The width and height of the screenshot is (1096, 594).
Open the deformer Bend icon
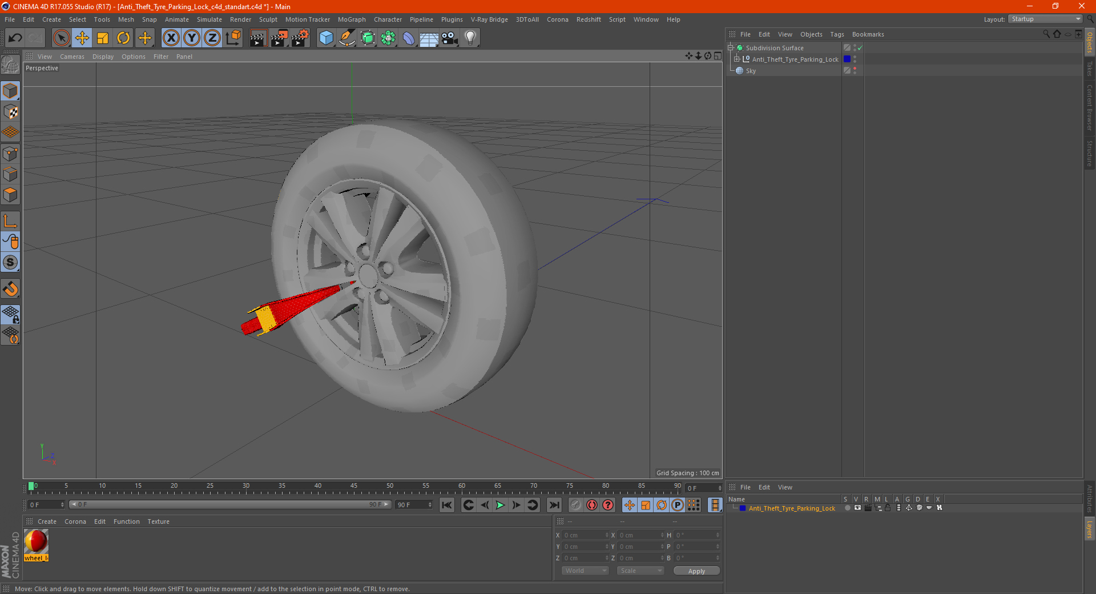tap(409, 38)
